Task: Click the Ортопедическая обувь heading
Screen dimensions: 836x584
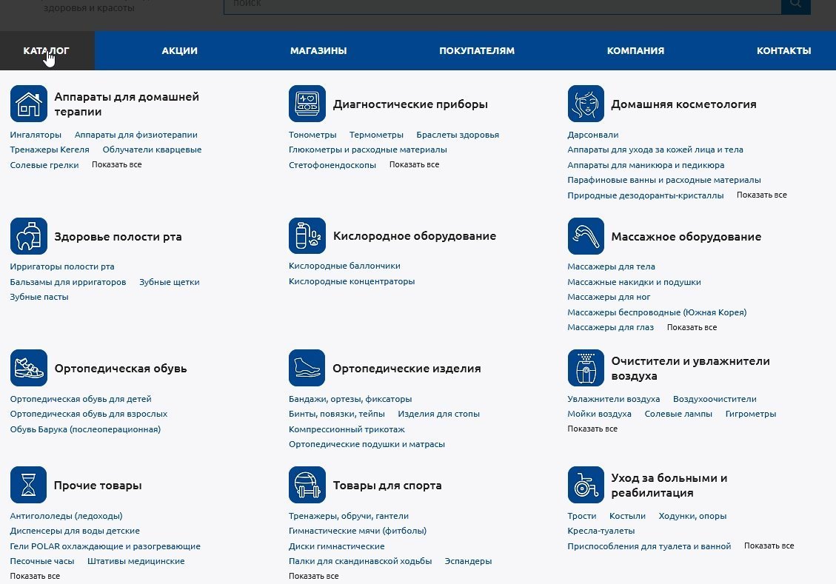Action: tap(121, 368)
